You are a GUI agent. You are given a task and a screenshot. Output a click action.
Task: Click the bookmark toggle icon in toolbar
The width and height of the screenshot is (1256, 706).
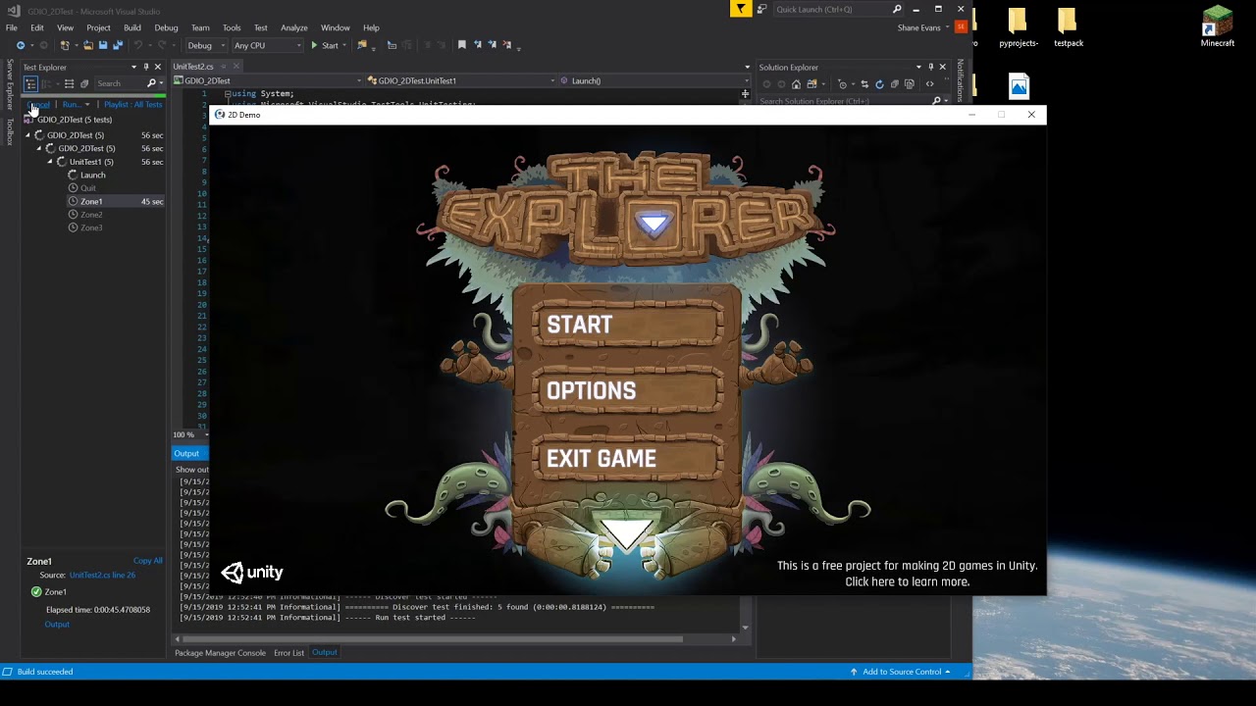click(462, 45)
